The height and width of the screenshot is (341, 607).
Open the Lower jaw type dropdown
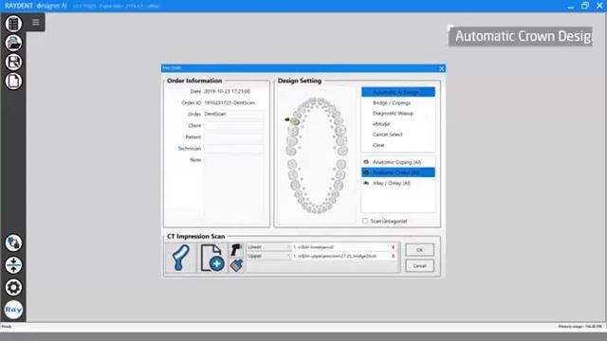268,247
